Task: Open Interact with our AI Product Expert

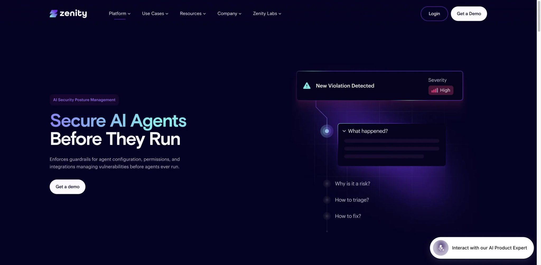Action: 482,248
